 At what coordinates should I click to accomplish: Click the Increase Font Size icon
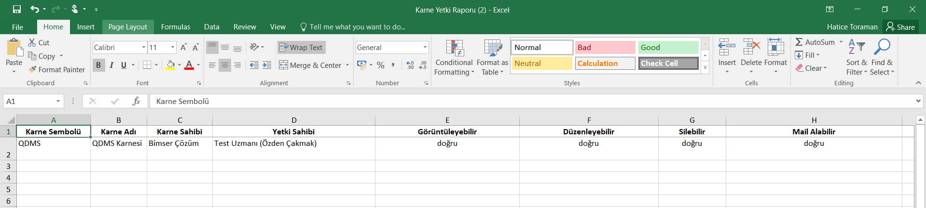click(x=183, y=47)
